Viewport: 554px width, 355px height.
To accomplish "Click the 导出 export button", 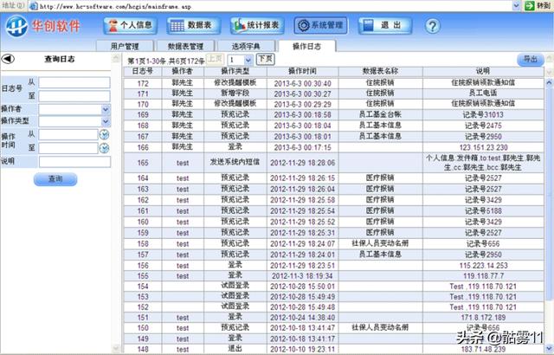I will click(x=531, y=60).
